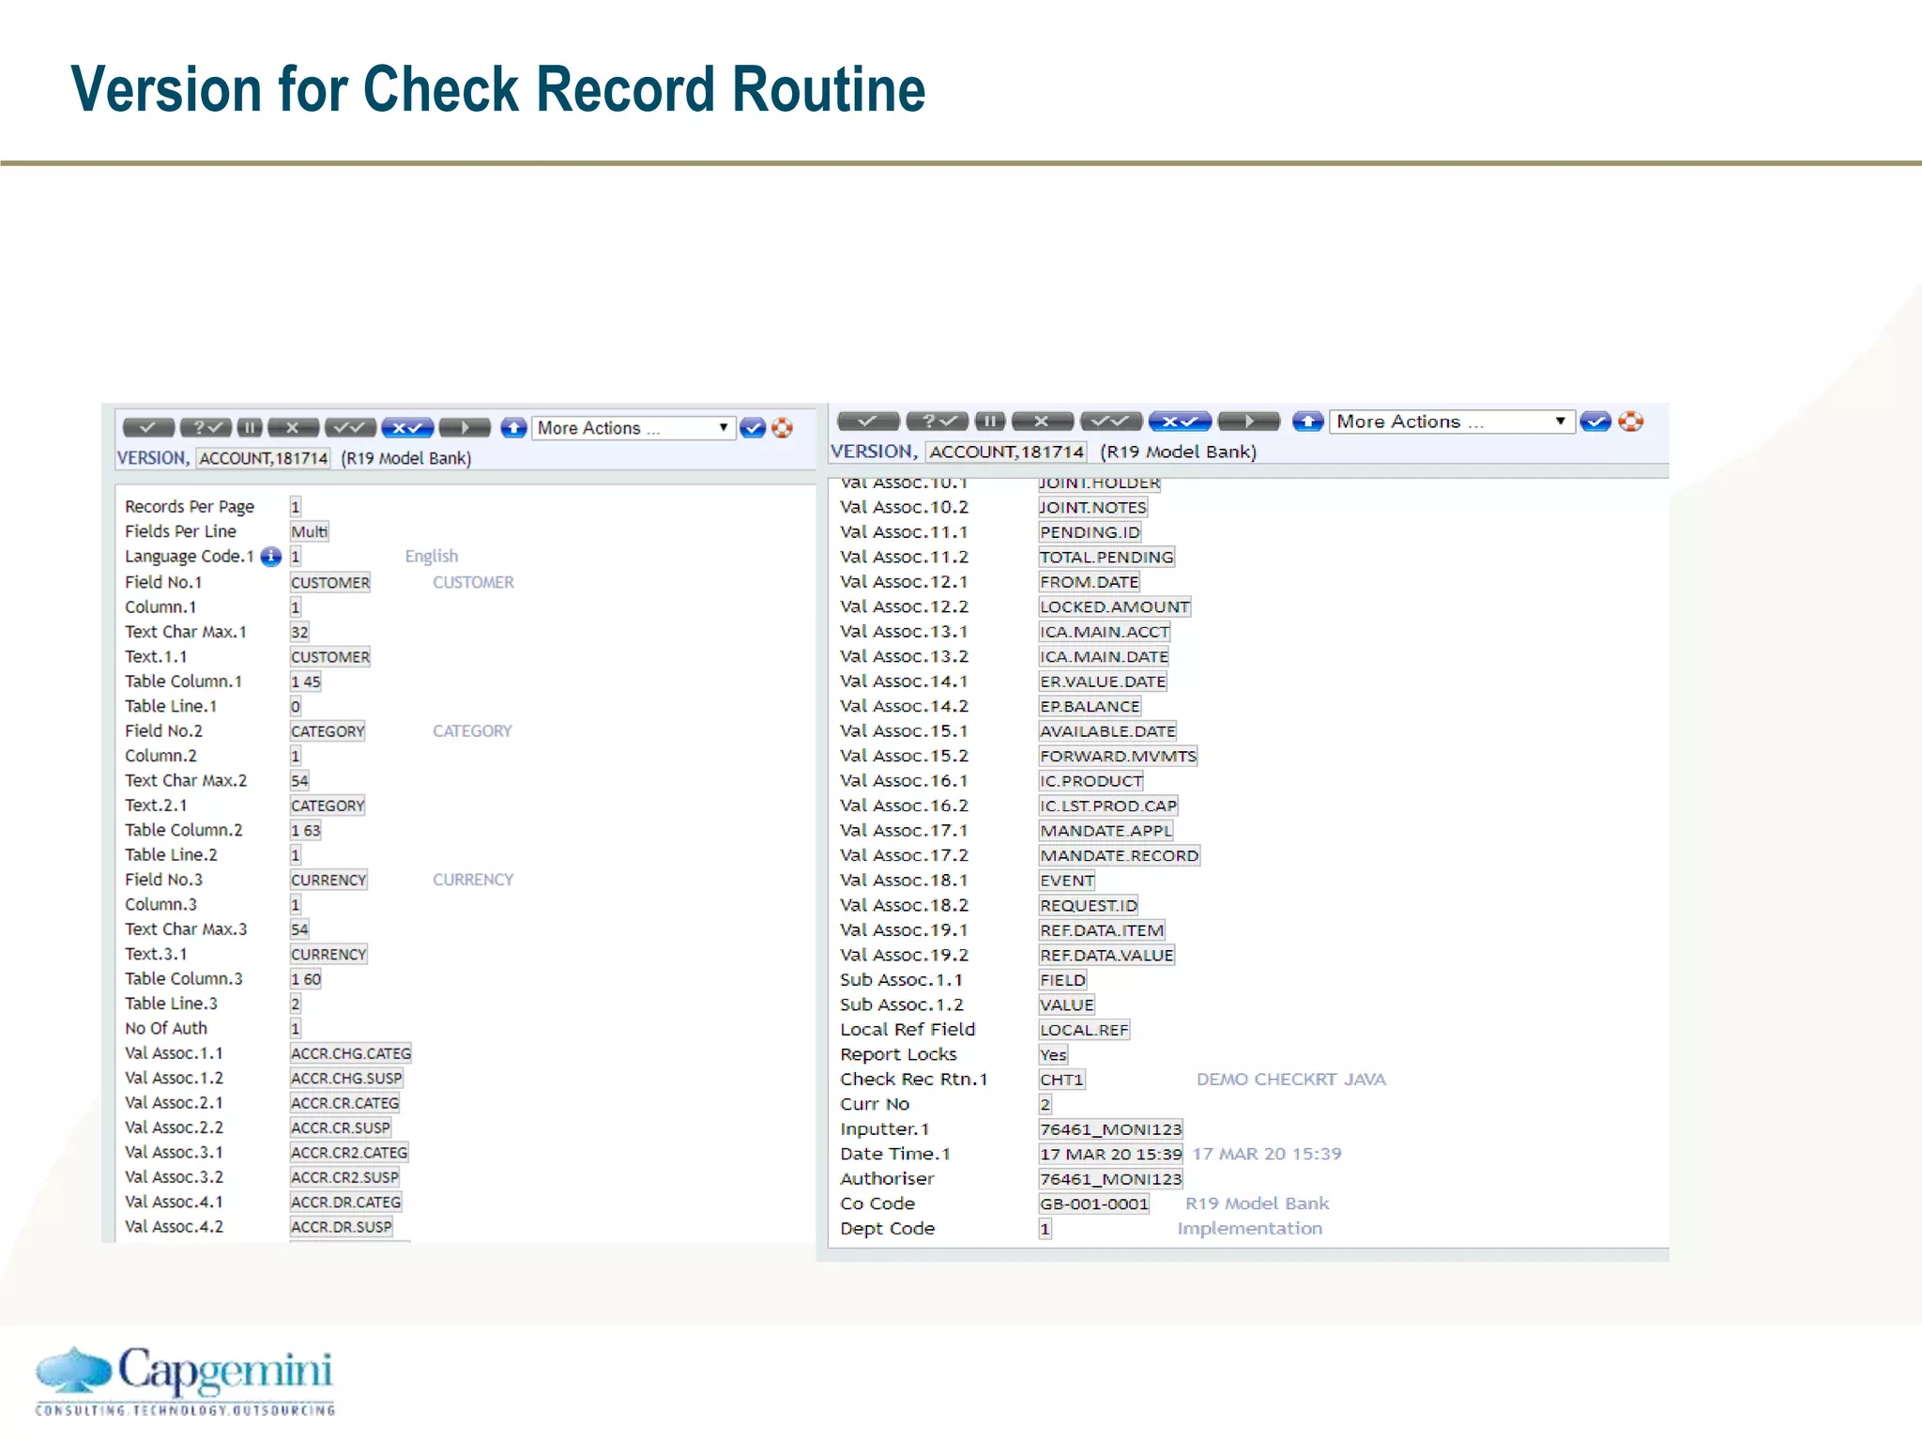Click the Check Rec Rtn.1 CHT1 field

pyautogui.click(x=1061, y=1080)
